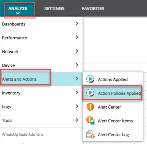This screenshot has width=147, height=144.
Task: Click the Action Policies Applied play icon
Action: pos(90,93)
